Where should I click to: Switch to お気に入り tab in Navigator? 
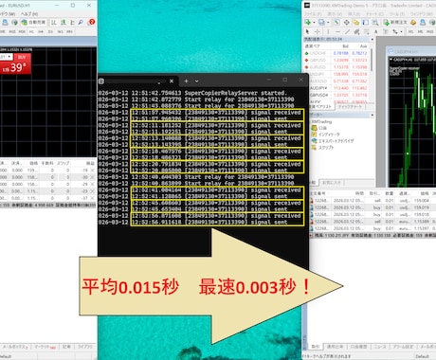click(332, 183)
